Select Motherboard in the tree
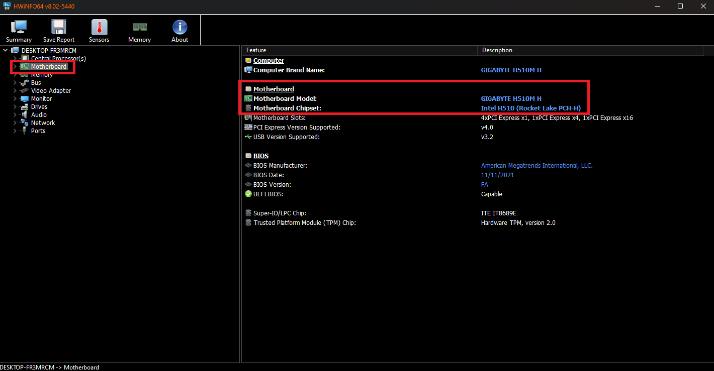714x371 pixels. point(48,67)
